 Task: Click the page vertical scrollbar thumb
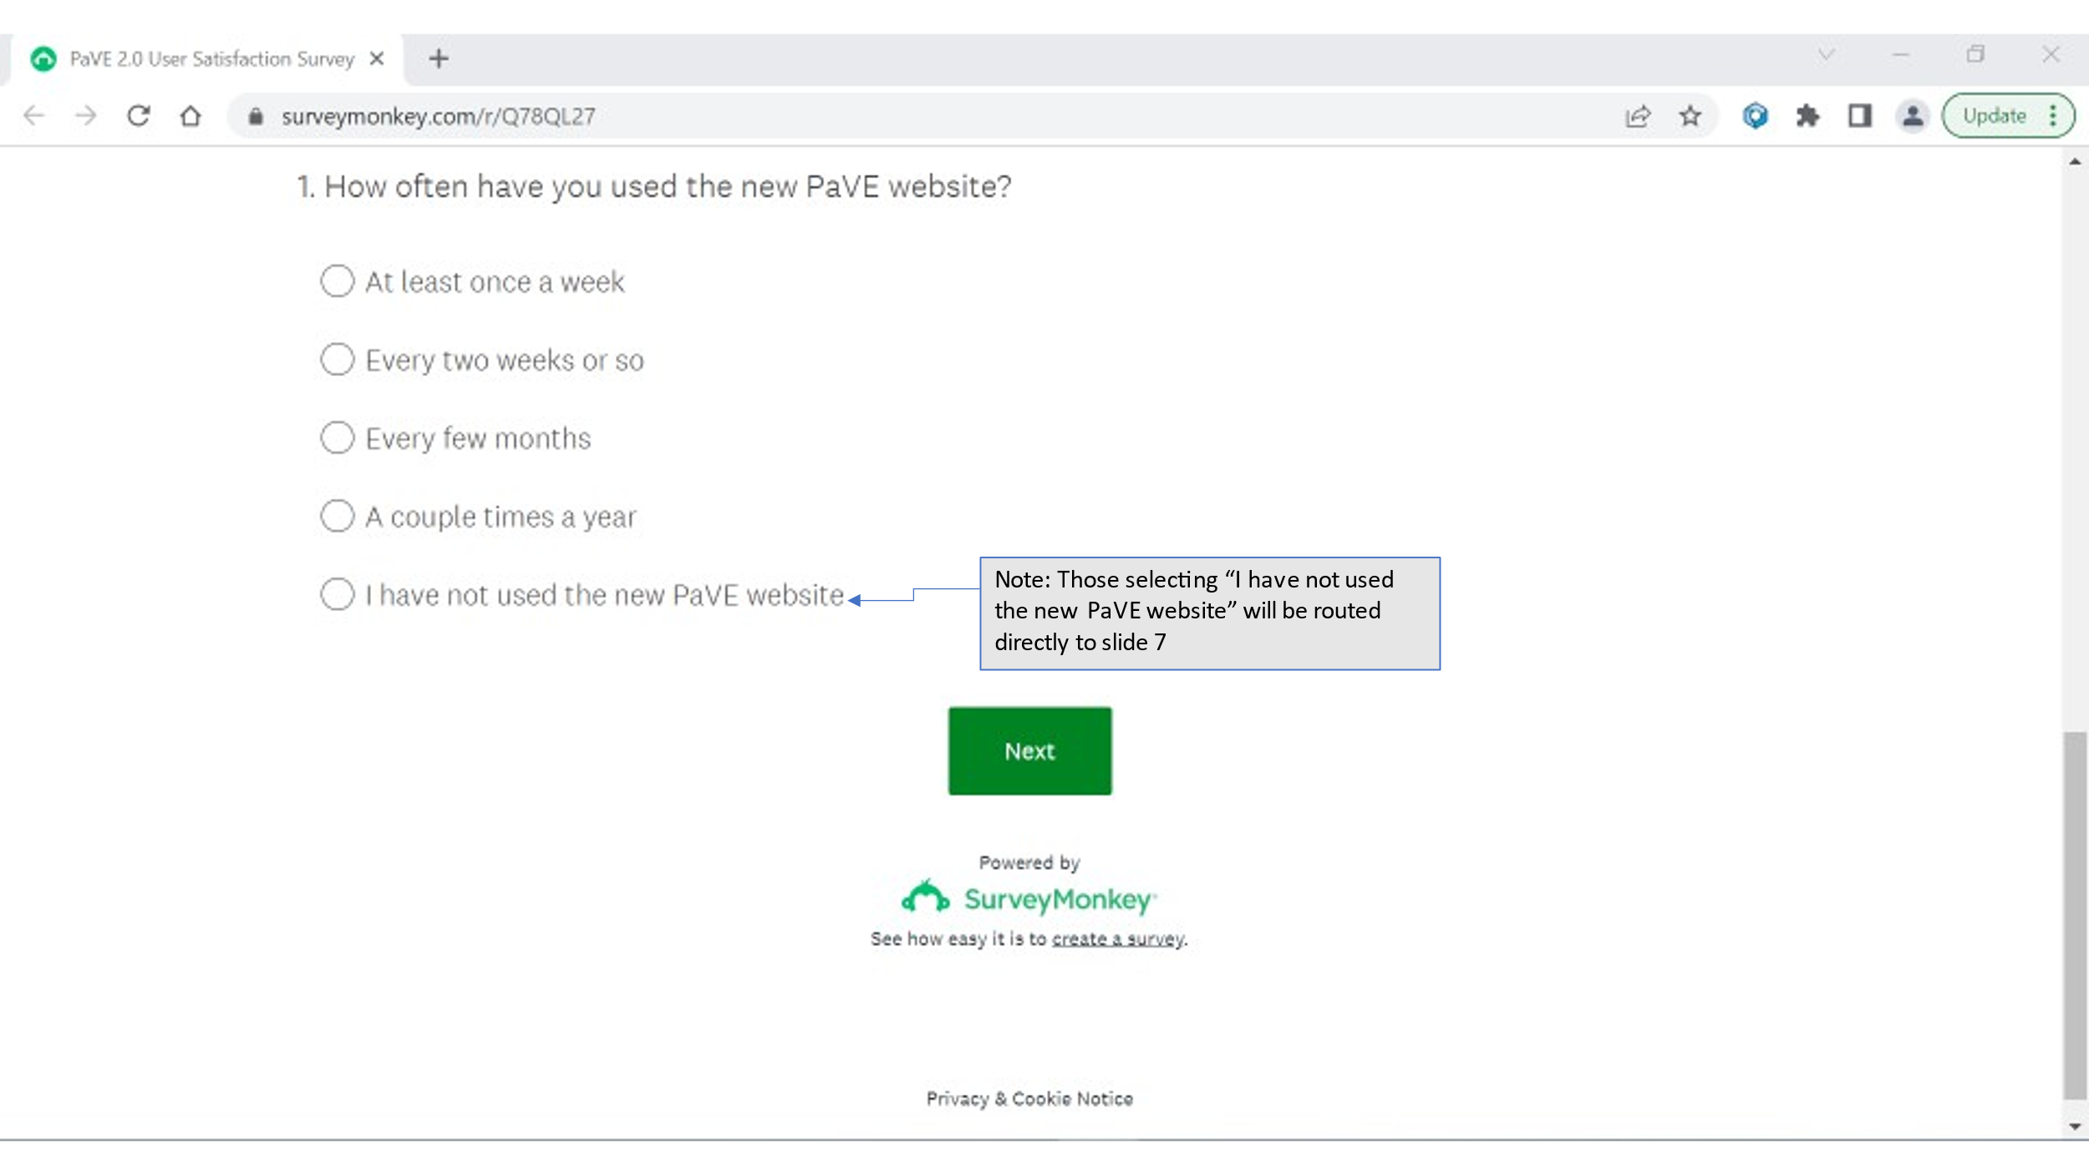[x=2074, y=915]
